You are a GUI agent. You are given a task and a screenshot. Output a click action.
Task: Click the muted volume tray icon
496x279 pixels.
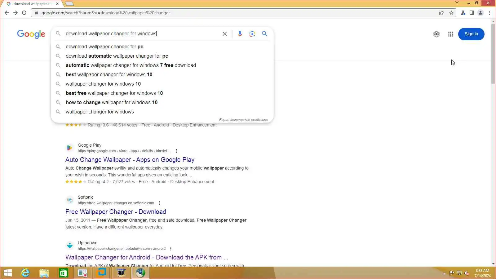(x=467, y=273)
